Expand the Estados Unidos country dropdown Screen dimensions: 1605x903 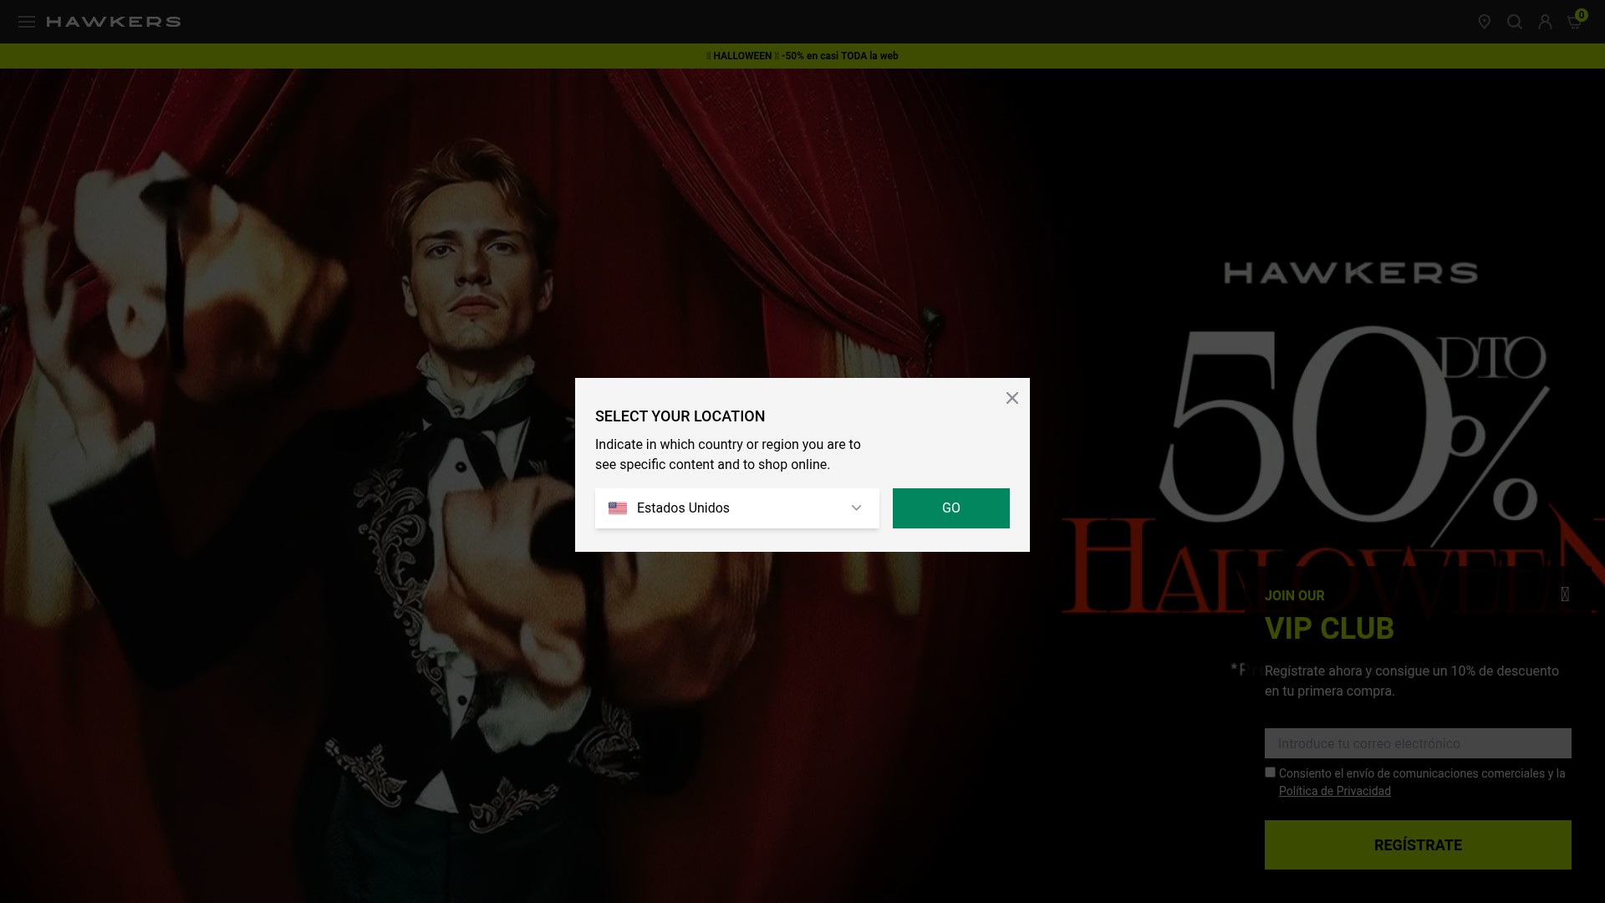[737, 508]
